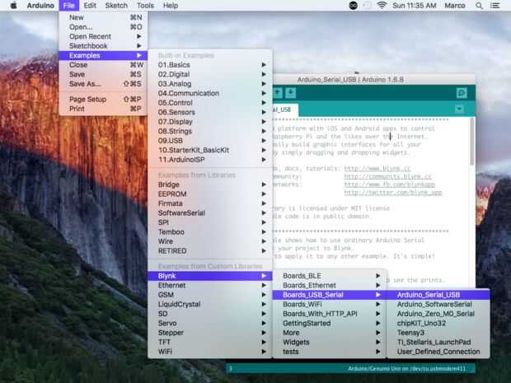This screenshot has width=511, height=383.
Task: Open the 09.USB examples entry
Action: point(210,140)
